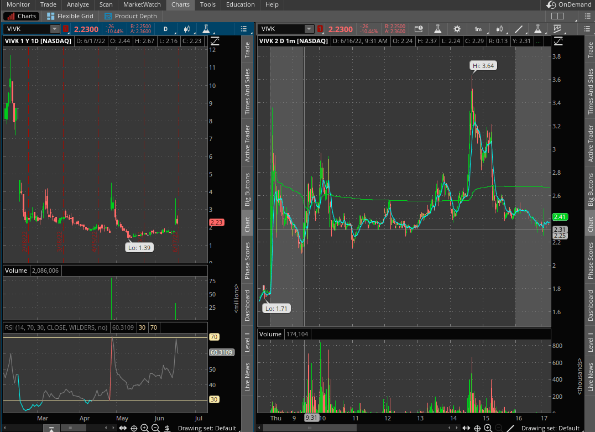Open chart style candlestick icon in left chart

[187, 29]
